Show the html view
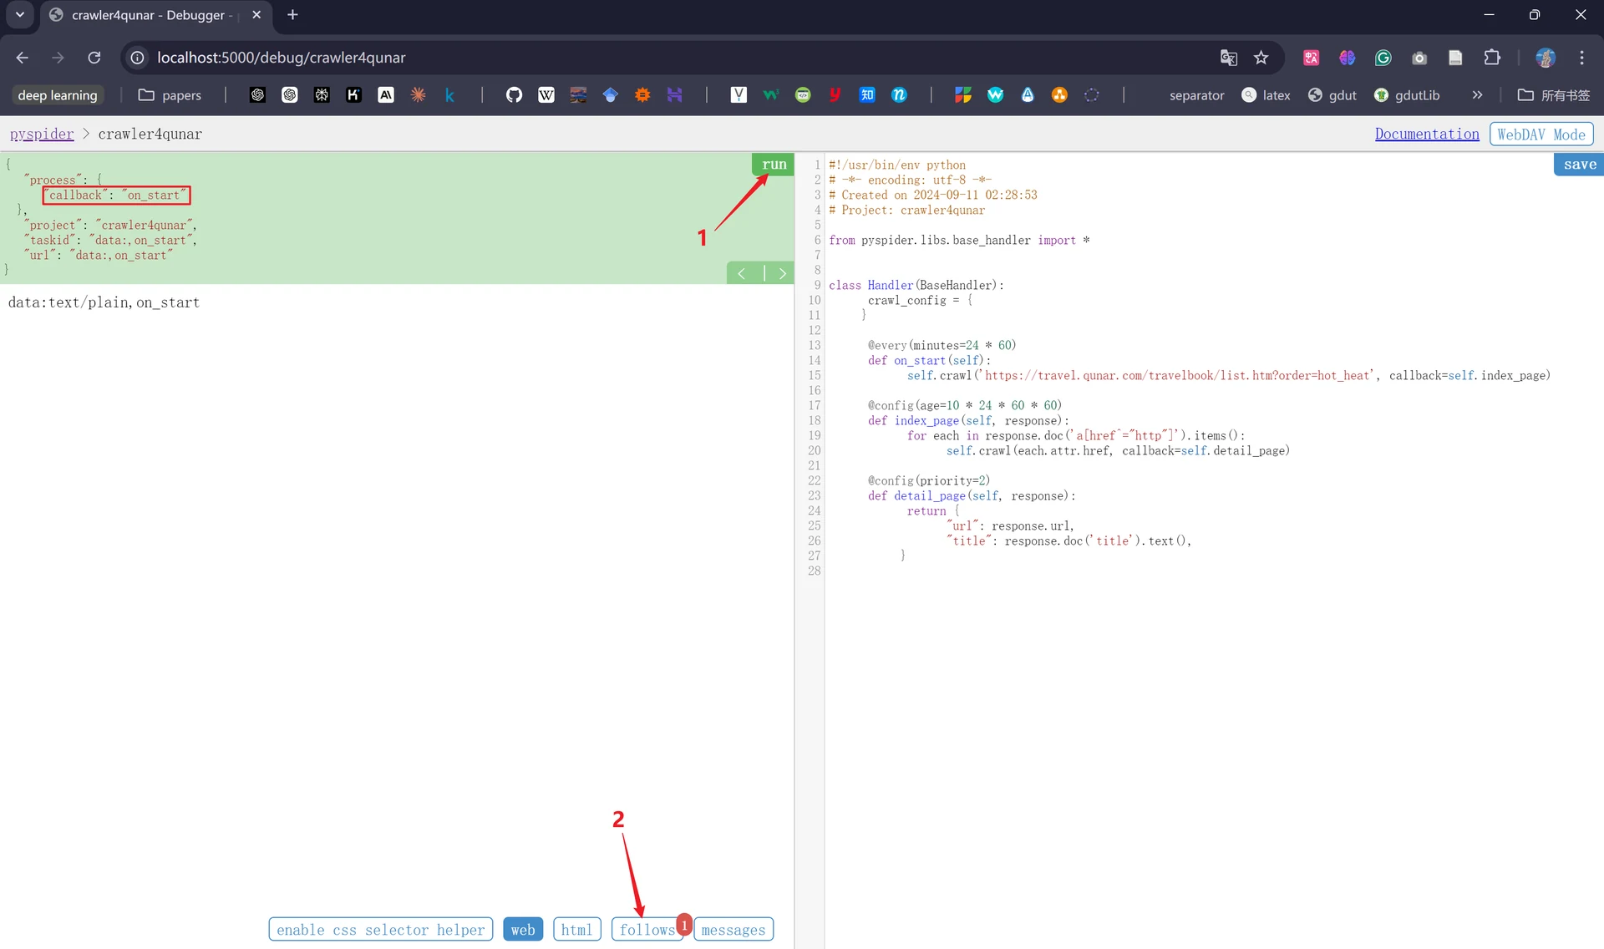This screenshot has height=949, width=1604. pyautogui.click(x=576, y=930)
